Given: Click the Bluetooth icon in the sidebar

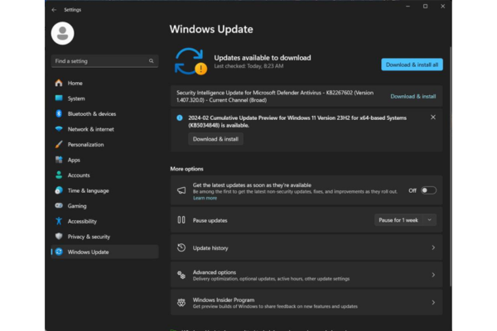Looking at the screenshot, I should (x=59, y=113).
